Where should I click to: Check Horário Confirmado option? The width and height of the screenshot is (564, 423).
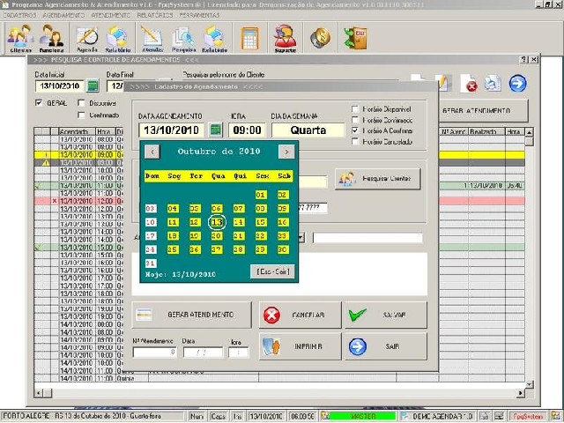(x=355, y=120)
